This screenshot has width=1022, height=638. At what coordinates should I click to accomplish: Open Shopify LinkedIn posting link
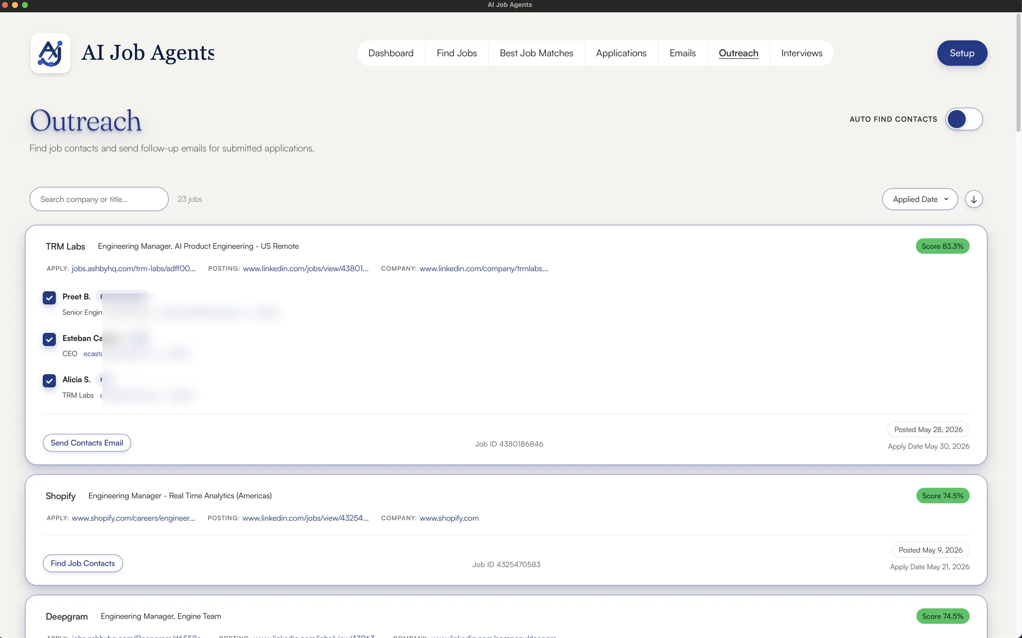(x=305, y=518)
